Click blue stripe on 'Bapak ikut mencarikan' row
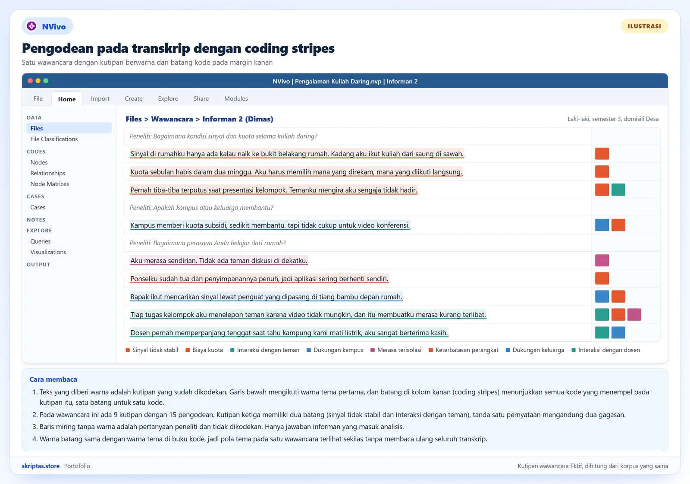Viewport: 690px width, 484px height. [602, 297]
